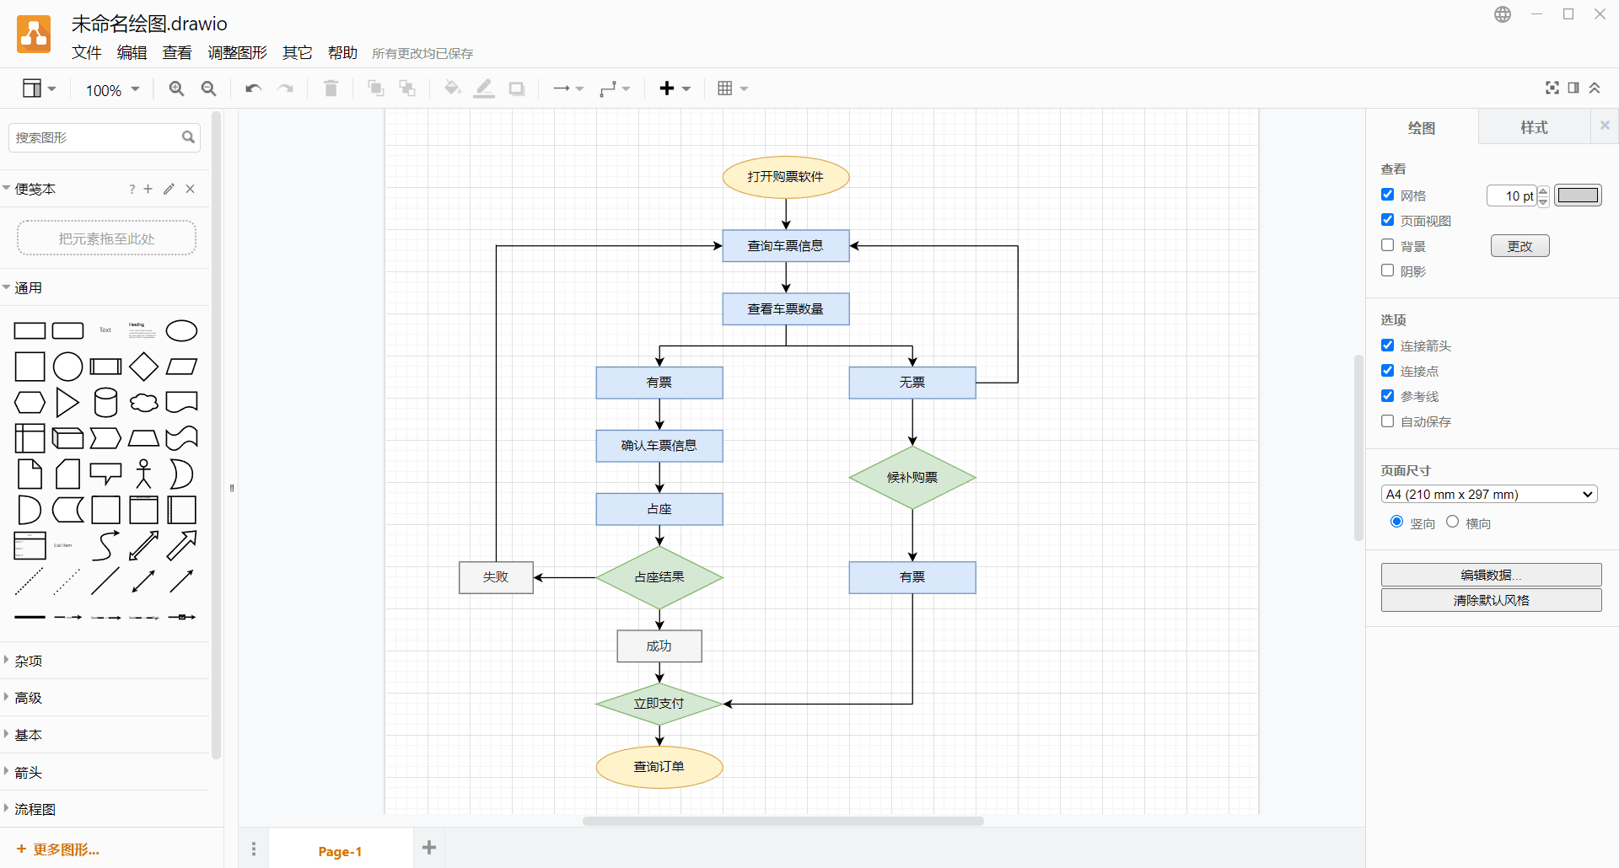Open the 100% zoom level dropdown
Image resolution: width=1619 pixels, height=868 pixels.
(x=112, y=89)
